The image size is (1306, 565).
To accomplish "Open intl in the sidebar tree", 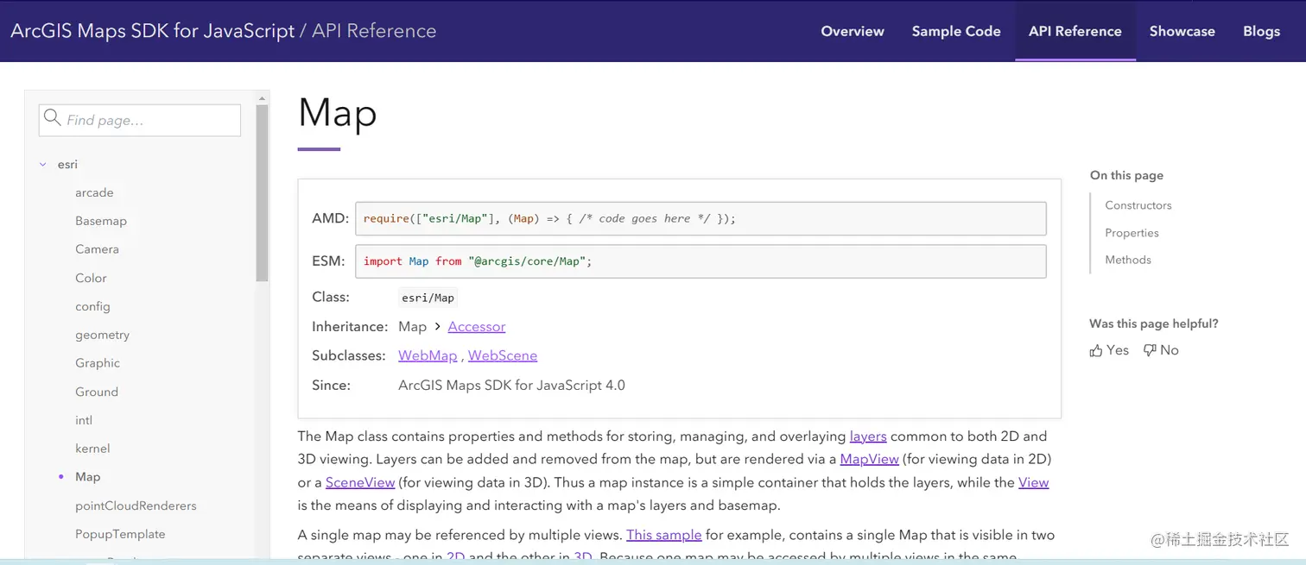I will [84, 420].
